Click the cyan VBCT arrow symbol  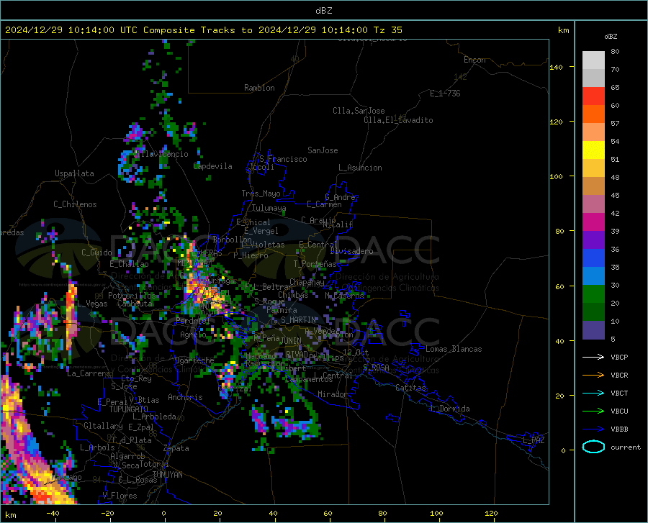click(x=593, y=393)
